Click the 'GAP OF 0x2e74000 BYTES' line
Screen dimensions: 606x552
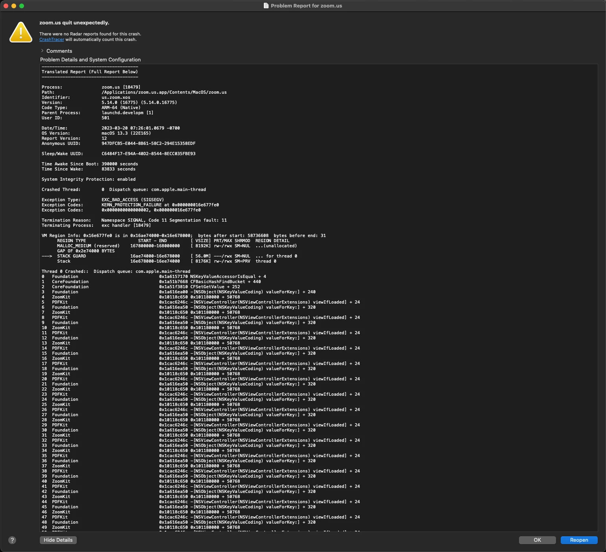(86, 251)
